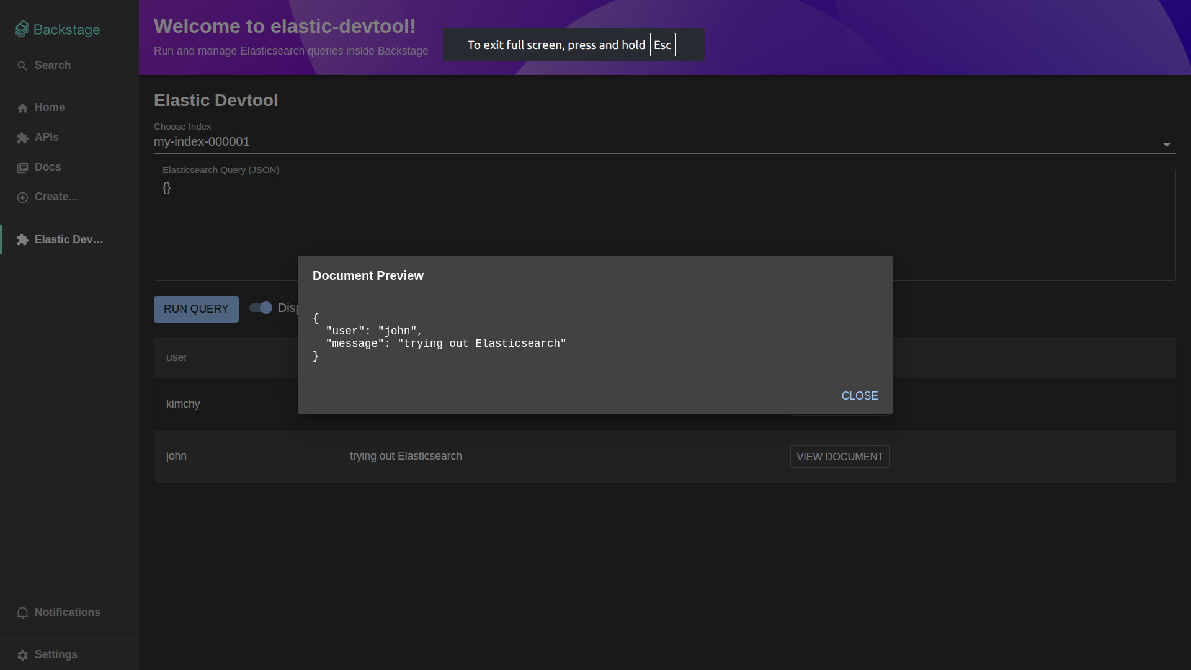Image resolution: width=1191 pixels, height=670 pixels.
Task: Click RUN QUERY button
Action: pos(196,309)
